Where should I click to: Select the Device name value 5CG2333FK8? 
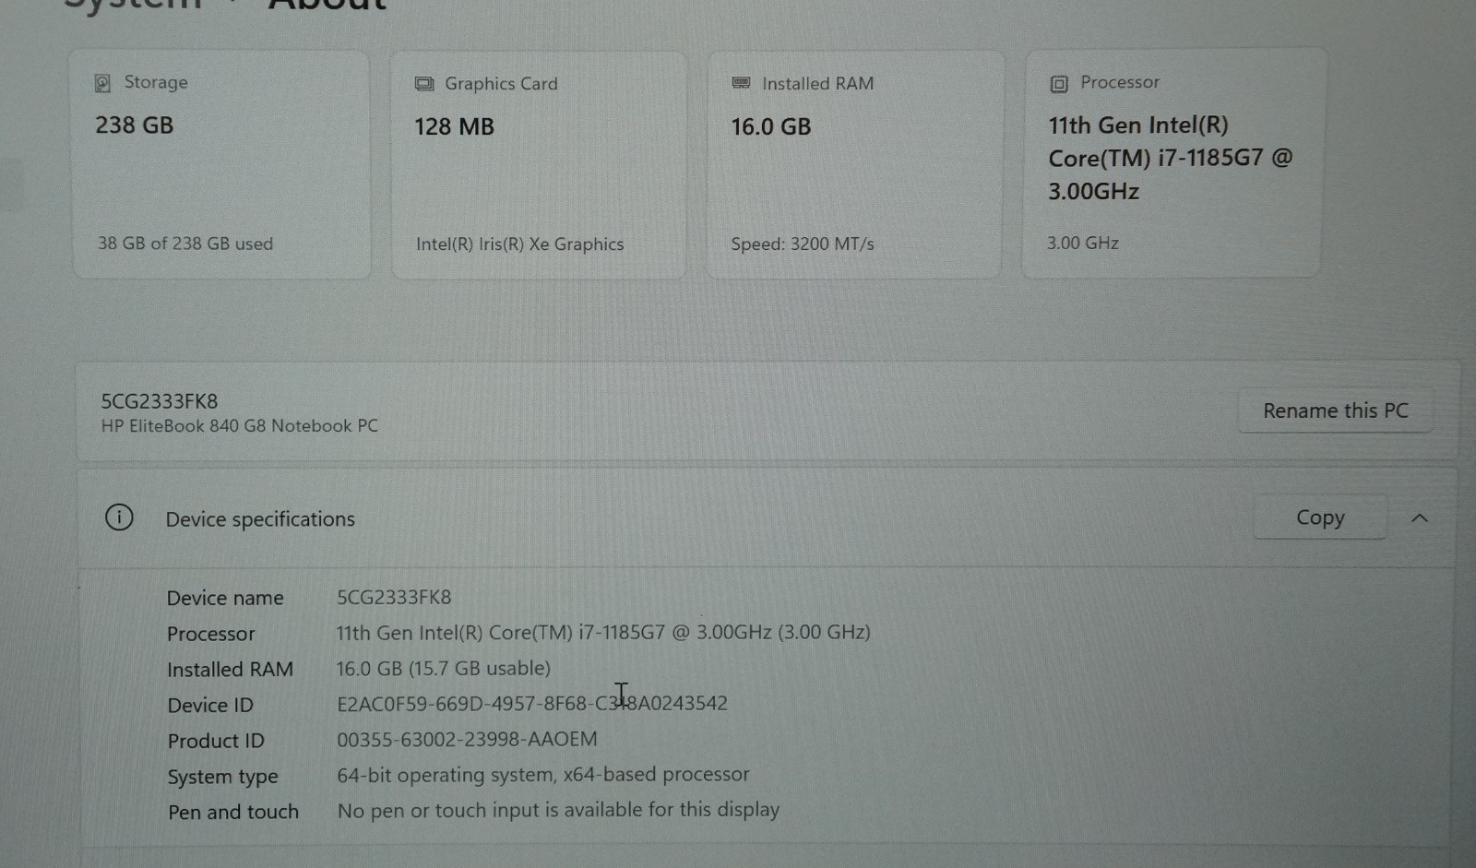394,597
